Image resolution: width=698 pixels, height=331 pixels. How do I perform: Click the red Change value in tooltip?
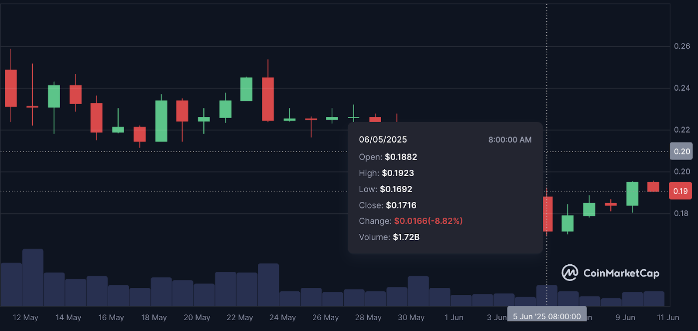tap(428, 221)
